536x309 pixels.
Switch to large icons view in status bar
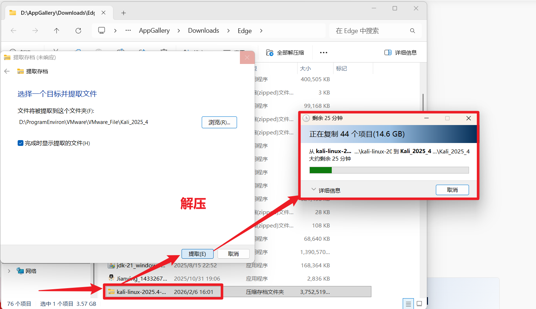pos(419,304)
